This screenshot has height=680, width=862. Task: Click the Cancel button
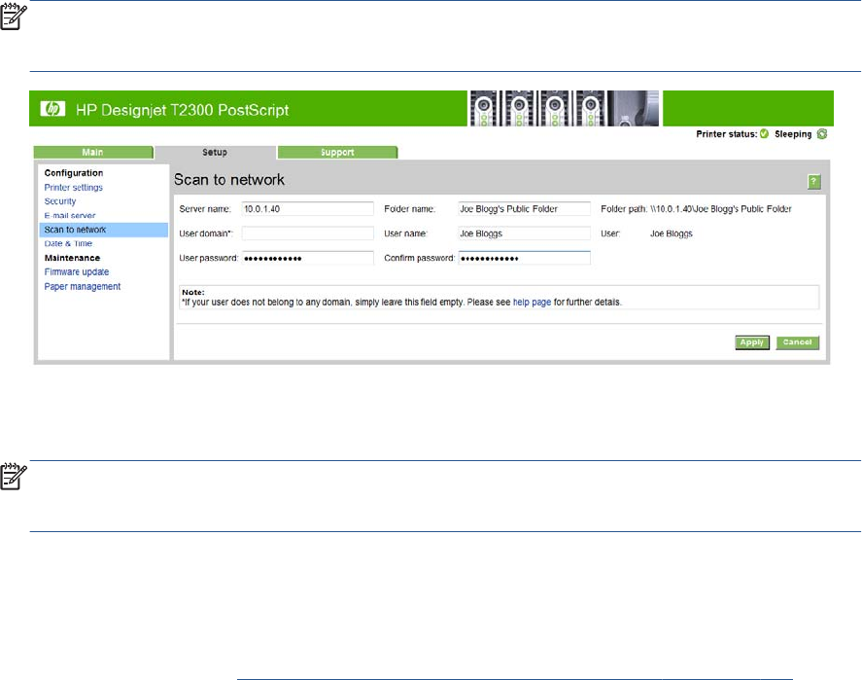click(x=797, y=342)
